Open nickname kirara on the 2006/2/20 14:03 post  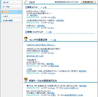click(53, 88)
